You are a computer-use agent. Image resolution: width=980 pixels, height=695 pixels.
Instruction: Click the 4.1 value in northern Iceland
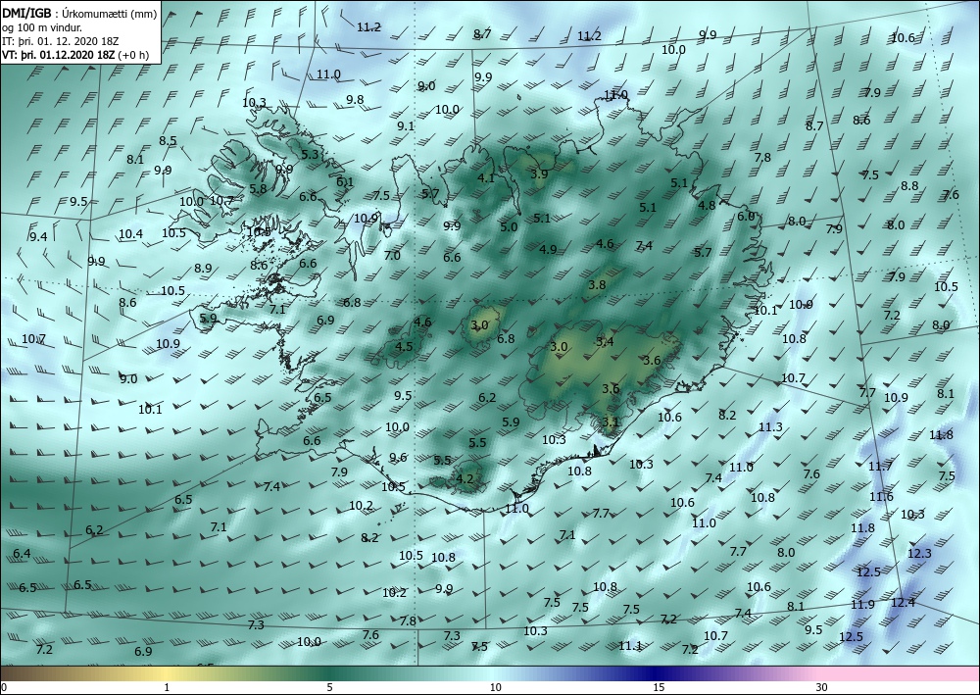[486, 178]
